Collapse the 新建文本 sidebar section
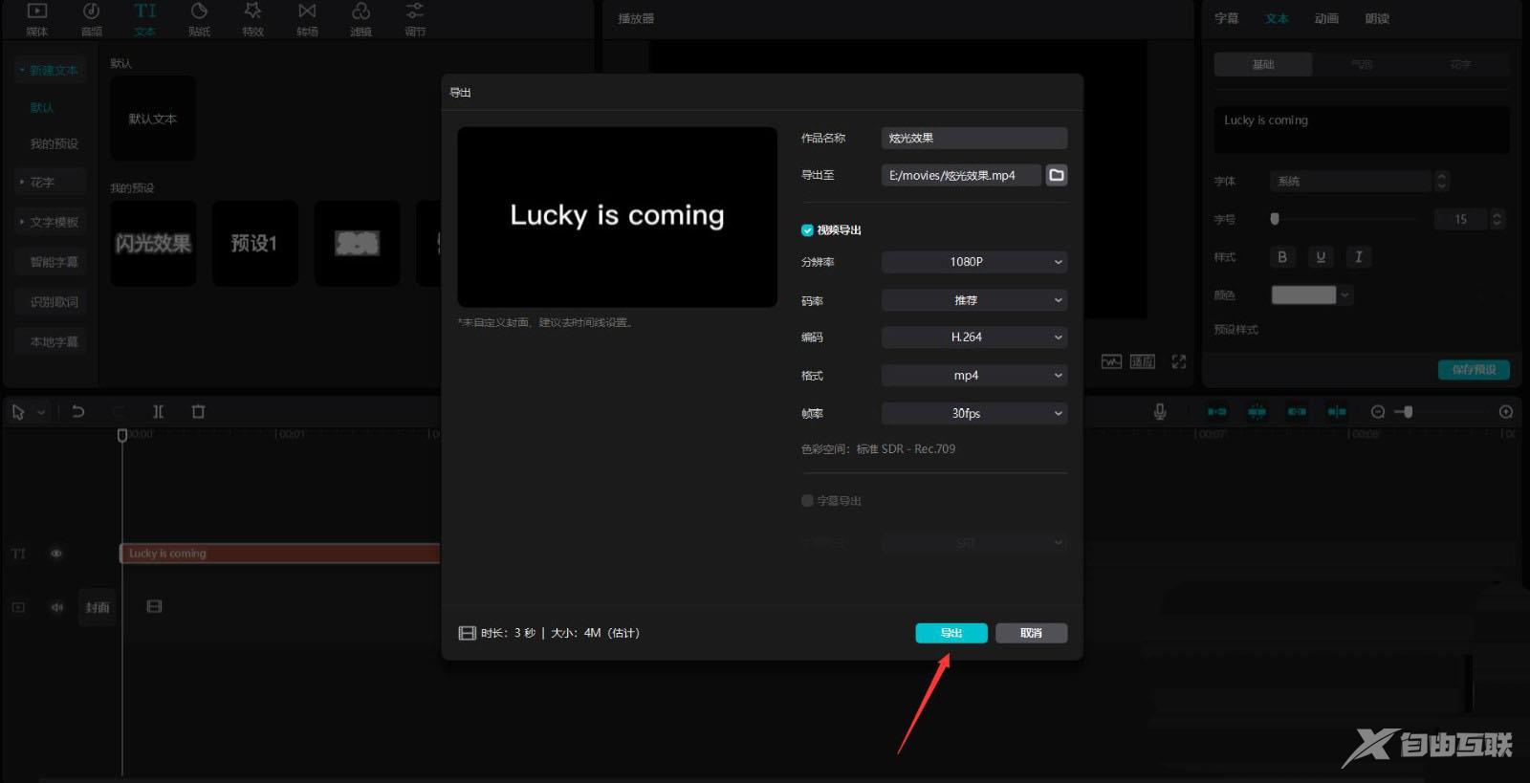The image size is (1530, 783). click(50, 70)
